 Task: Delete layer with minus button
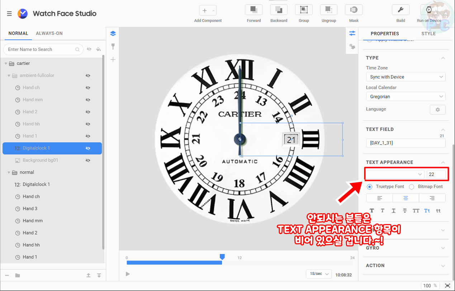(x=7, y=275)
